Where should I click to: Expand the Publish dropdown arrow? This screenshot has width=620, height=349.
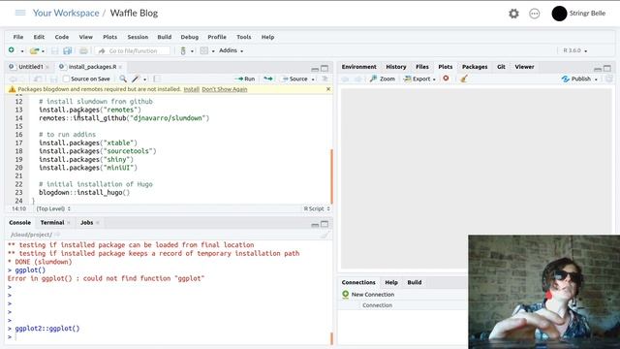coord(596,79)
